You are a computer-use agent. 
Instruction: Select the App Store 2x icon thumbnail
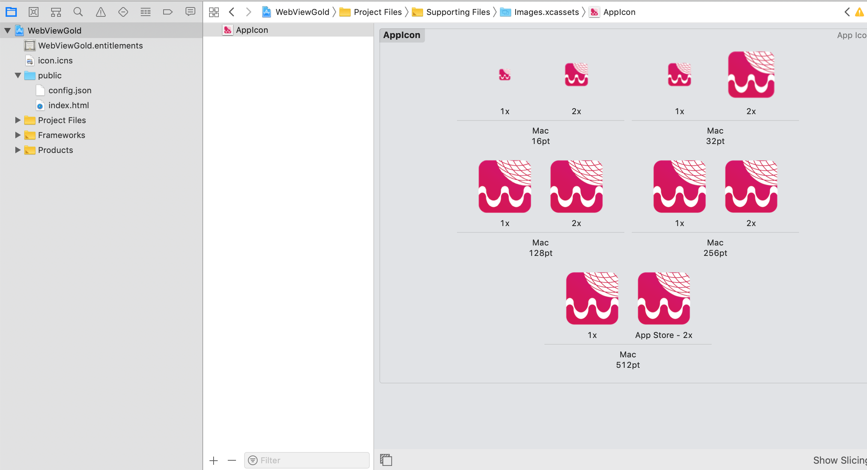click(664, 298)
